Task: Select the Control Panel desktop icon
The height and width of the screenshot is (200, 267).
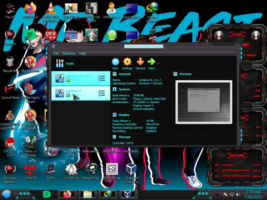Action: click(10, 91)
